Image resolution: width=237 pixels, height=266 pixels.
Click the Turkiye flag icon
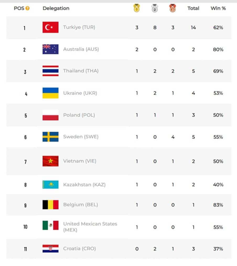pyautogui.click(x=51, y=27)
